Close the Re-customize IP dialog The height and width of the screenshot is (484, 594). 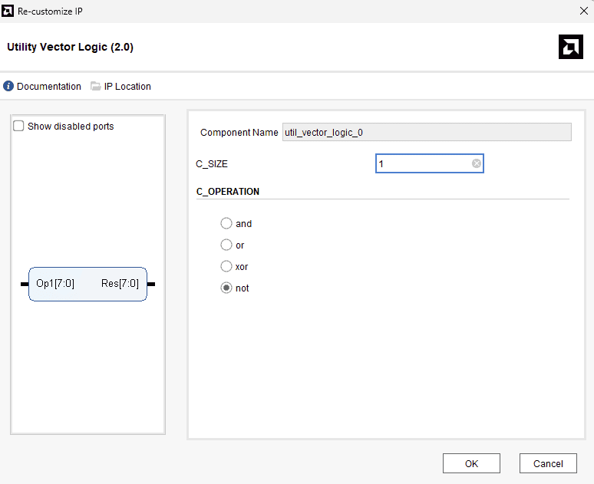click(x=581, y=11)
